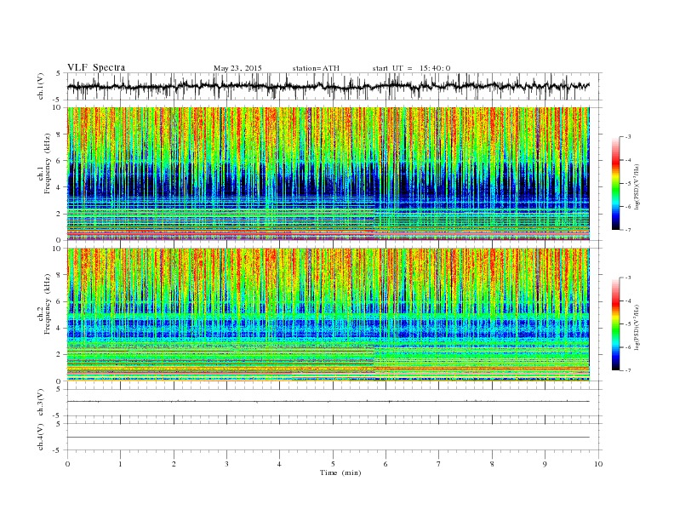Click the '-3' label on ch.1 colorbar

click(628, 137)
